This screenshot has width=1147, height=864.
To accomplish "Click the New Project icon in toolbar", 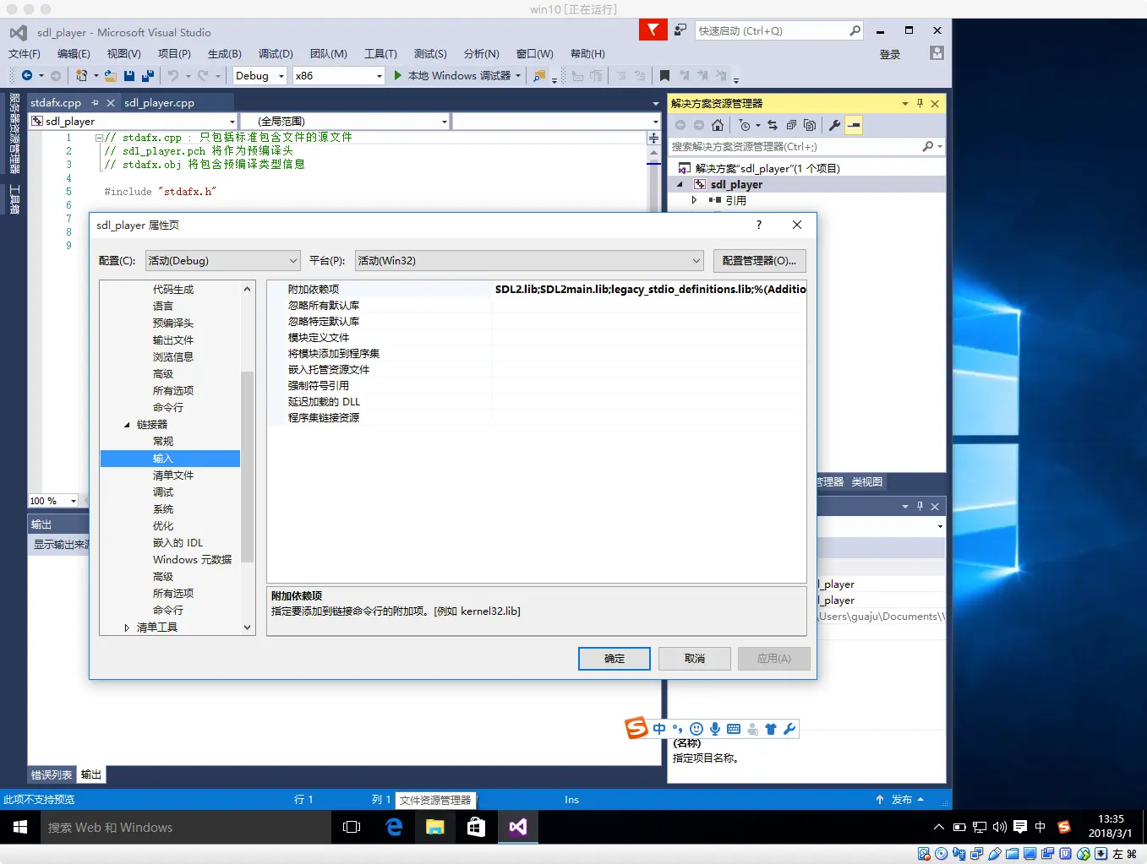I will [81, 75].
